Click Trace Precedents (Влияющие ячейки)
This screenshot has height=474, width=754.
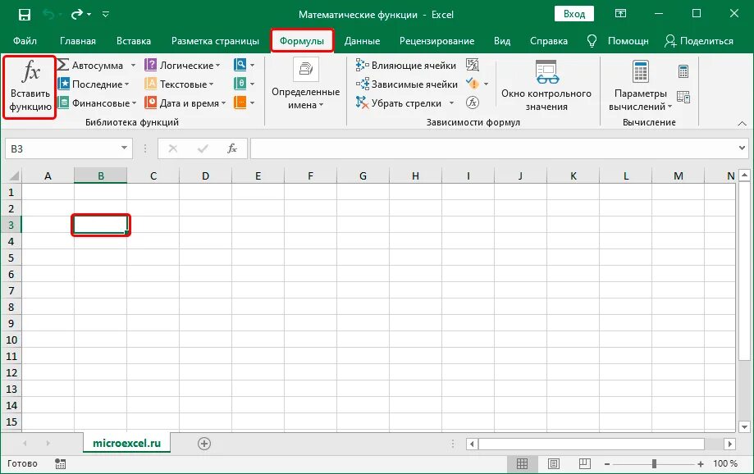(x=406, y=65)
